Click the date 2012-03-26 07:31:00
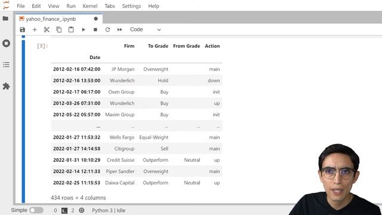The width and height of the screenshot is (382, 215). pyautogui.click(x=77, y=103)
